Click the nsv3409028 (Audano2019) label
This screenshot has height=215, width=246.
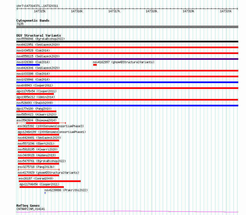tap(37, 155)
